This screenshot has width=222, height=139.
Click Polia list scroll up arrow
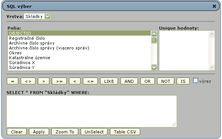click(154, 34)
